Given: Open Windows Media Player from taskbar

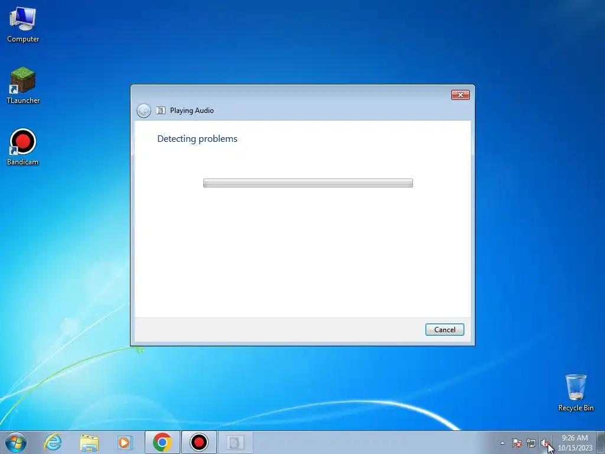Looking at the screenshot, I should (125, 442).
